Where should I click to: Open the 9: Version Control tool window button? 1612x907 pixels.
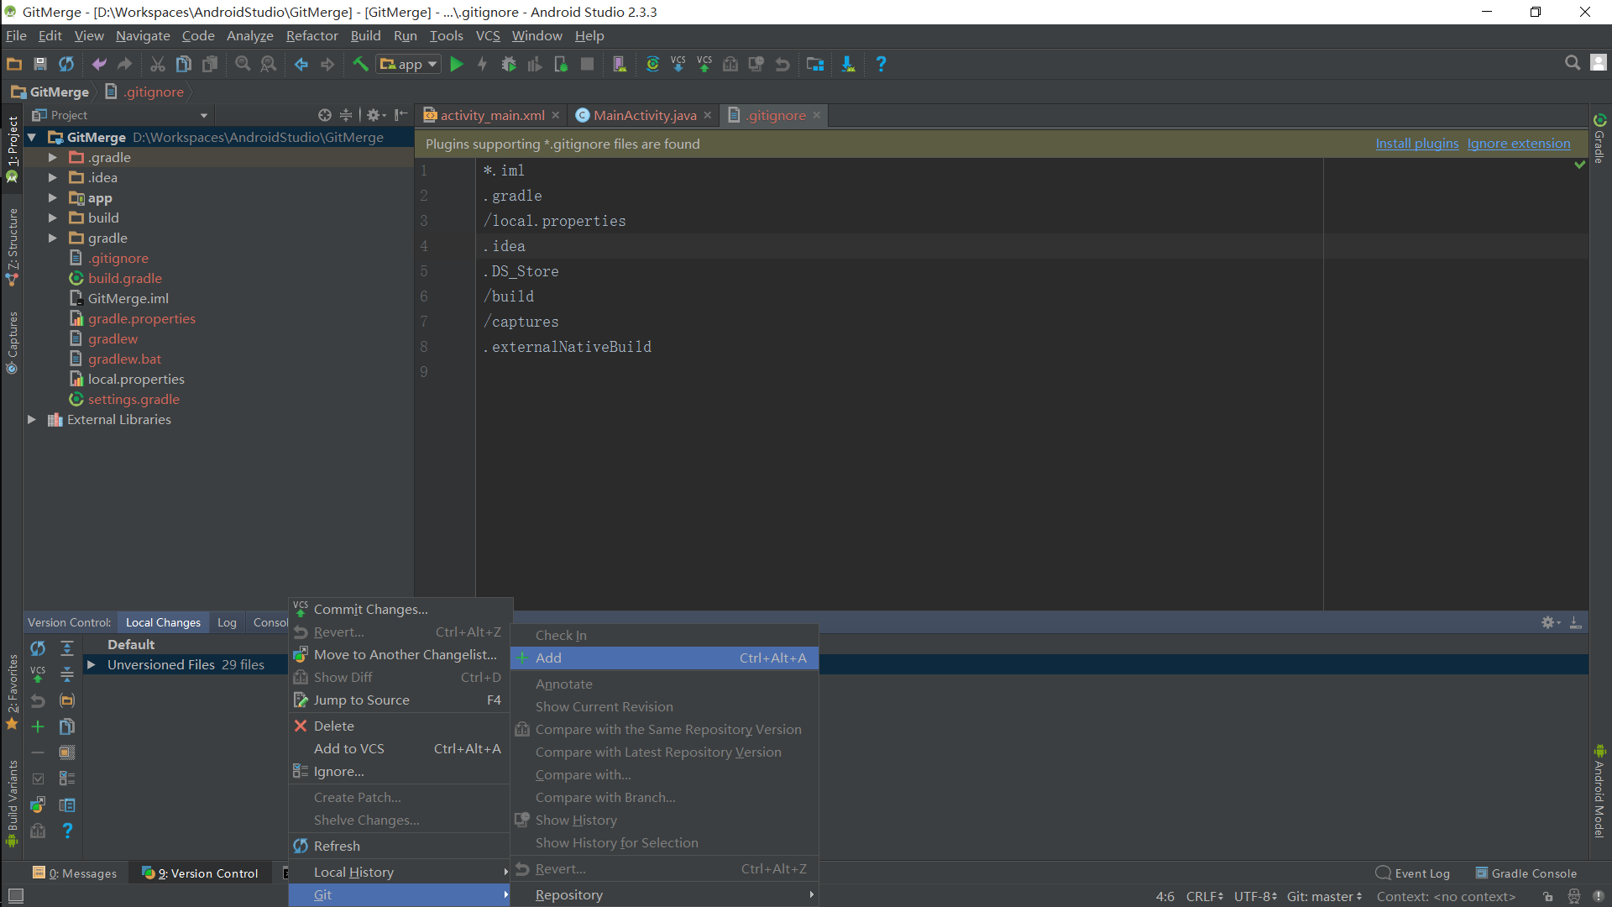click(x=200, y=873)
